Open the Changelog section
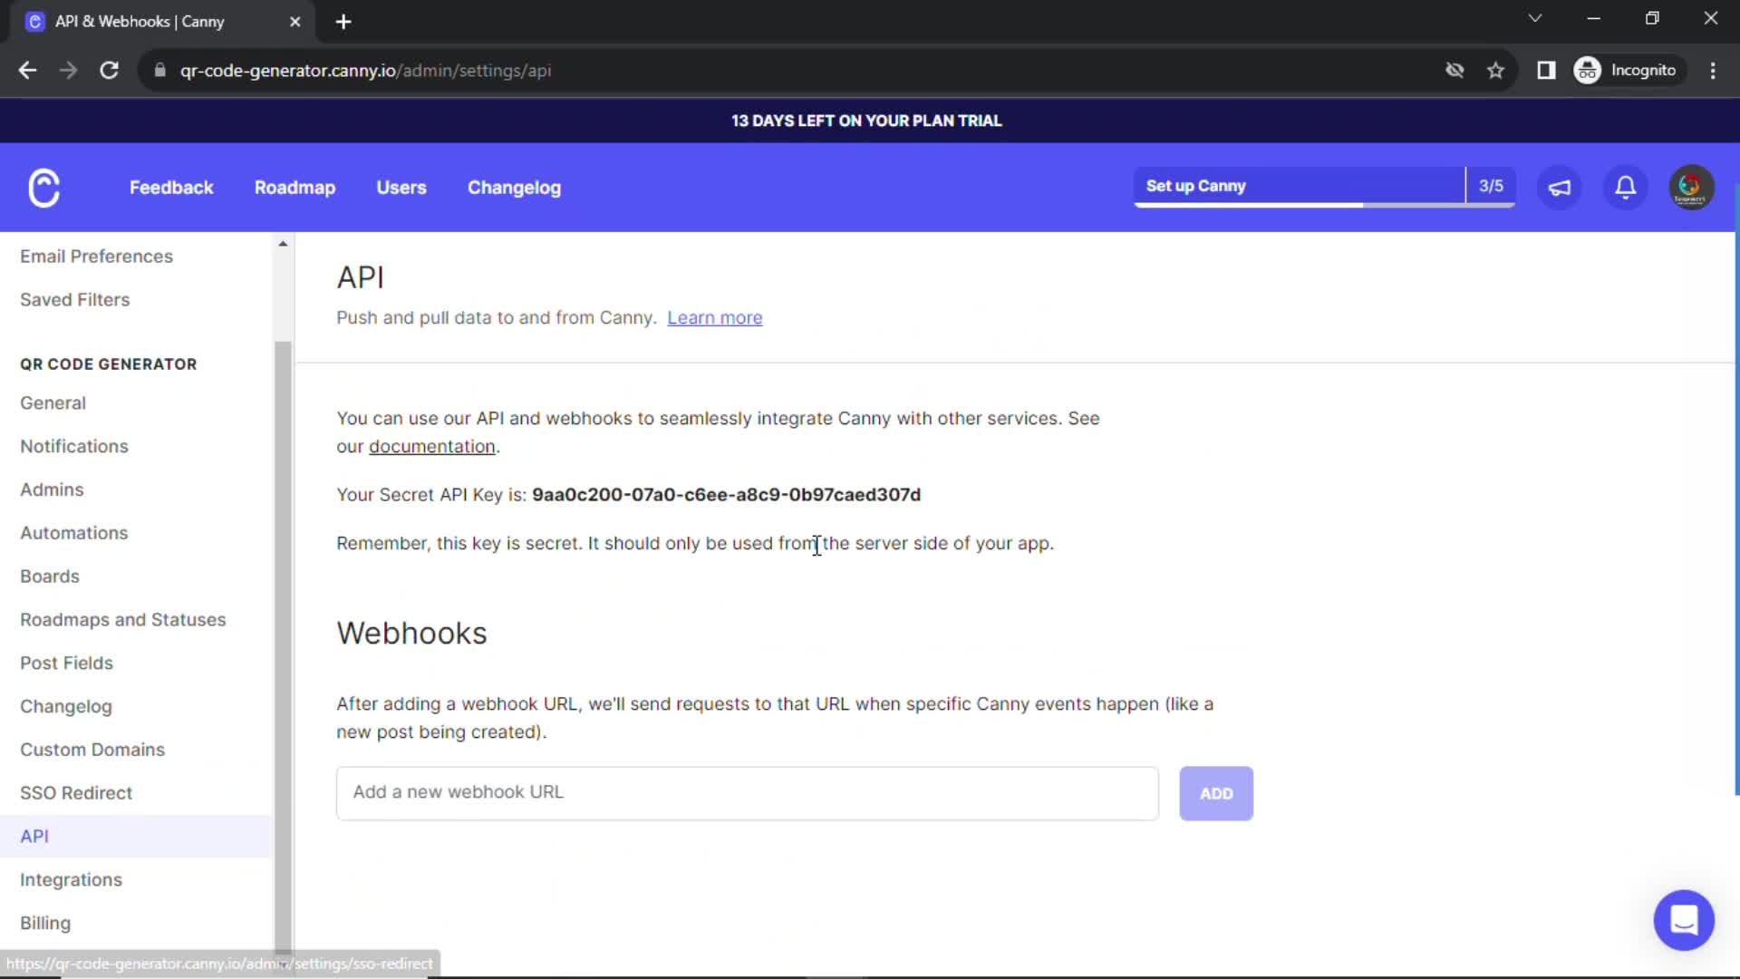Image resolution: width=1740 pixels, height=979 pixels. click(66, 706)
